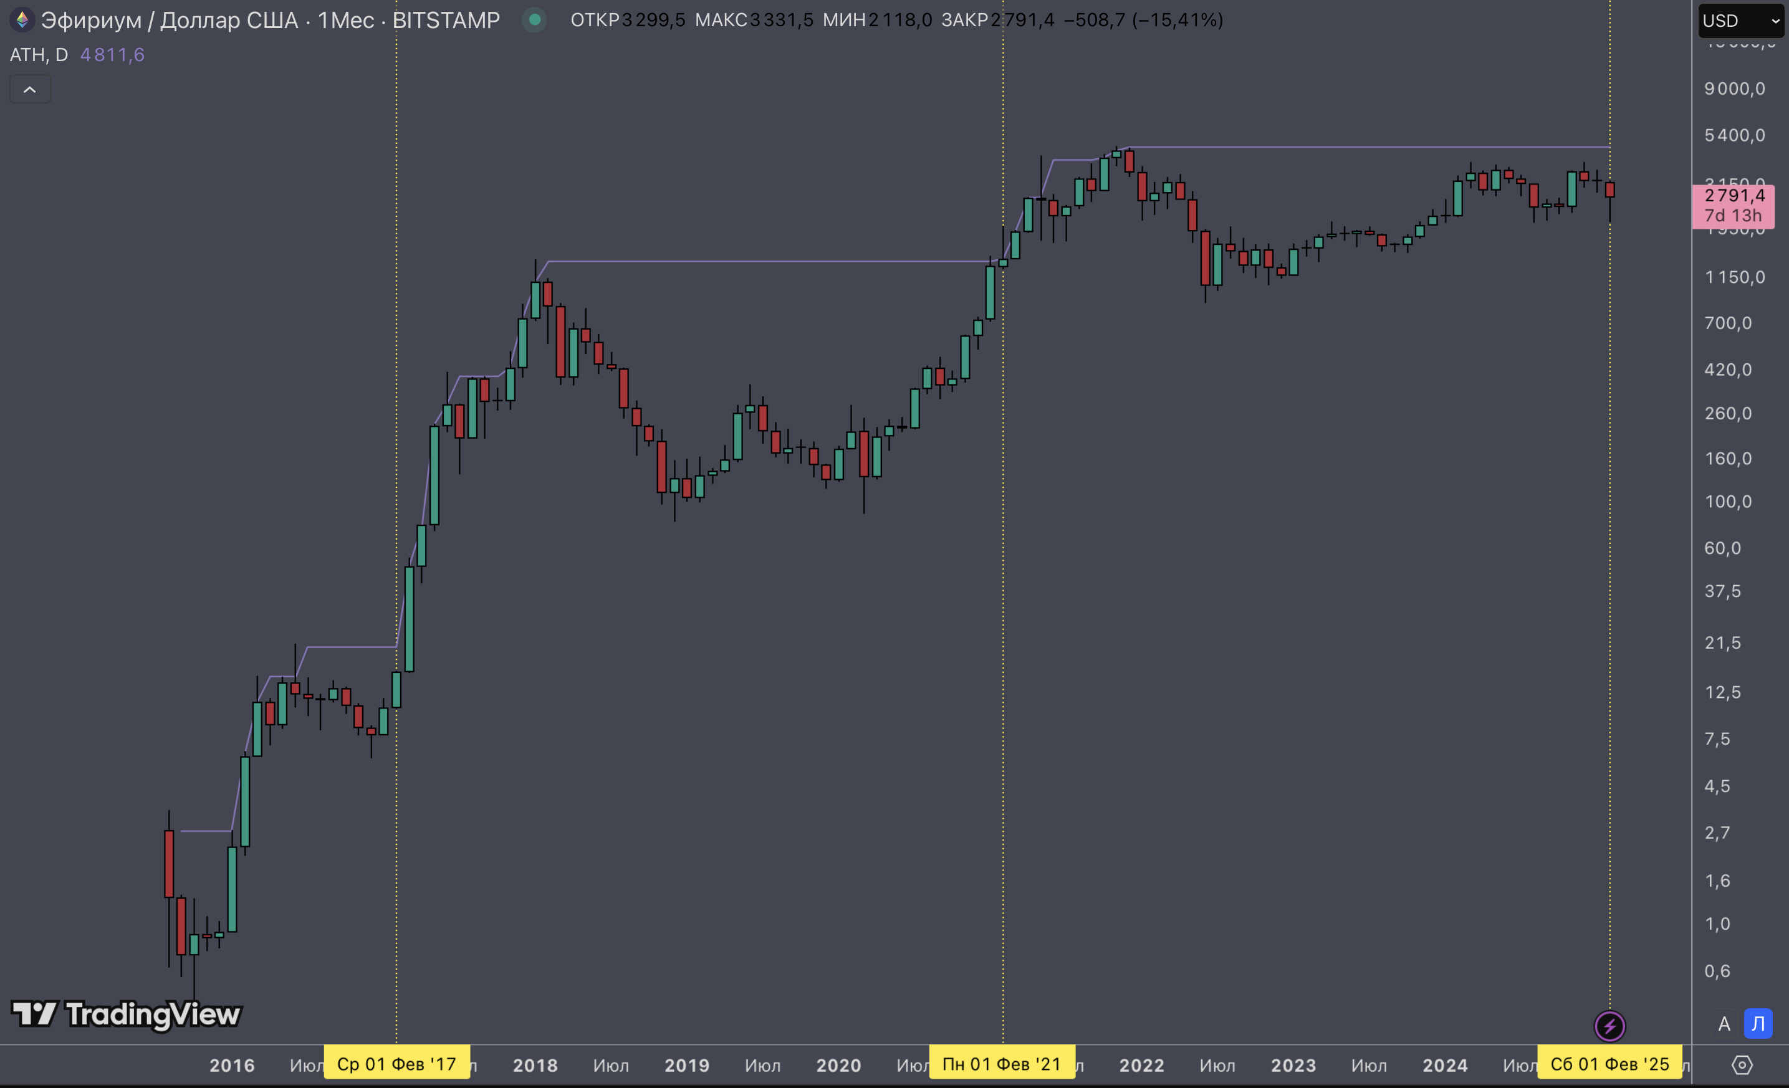Click the 2018 label on time axis
The width and height of the screenshot is (1789, 1088).
point(535,1065)
